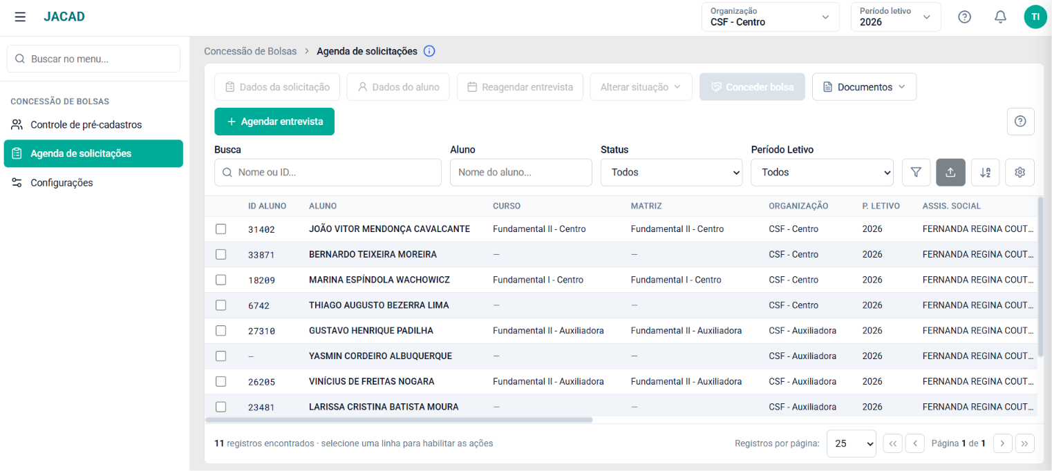
Task: Click the Agendar entrevista button
Action: (x=274, y=122)
